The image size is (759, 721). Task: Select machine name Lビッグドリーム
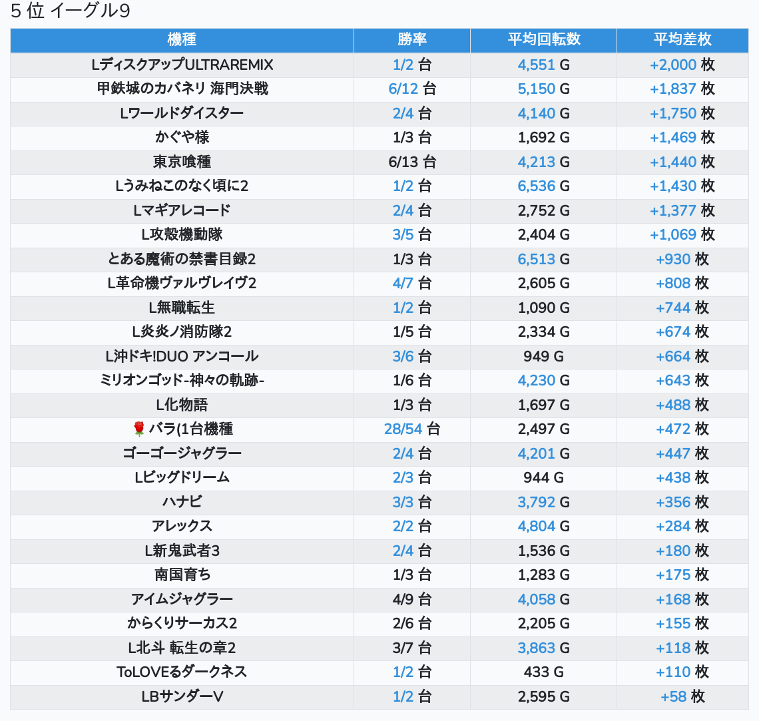182,477
